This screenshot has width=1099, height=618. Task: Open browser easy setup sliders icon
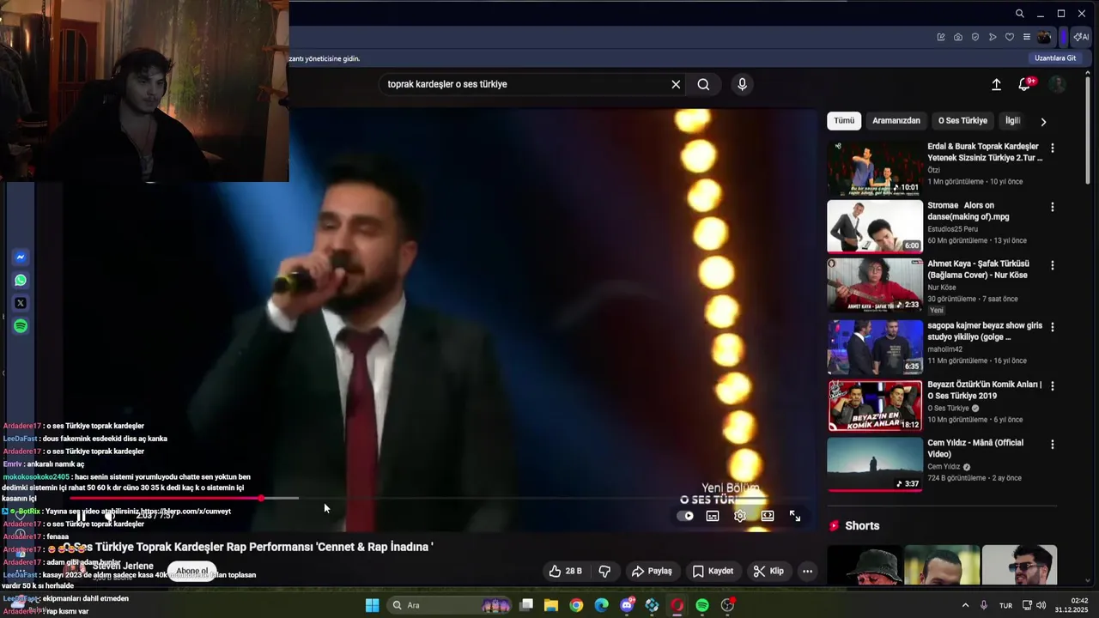click(x=1027, y=37)
